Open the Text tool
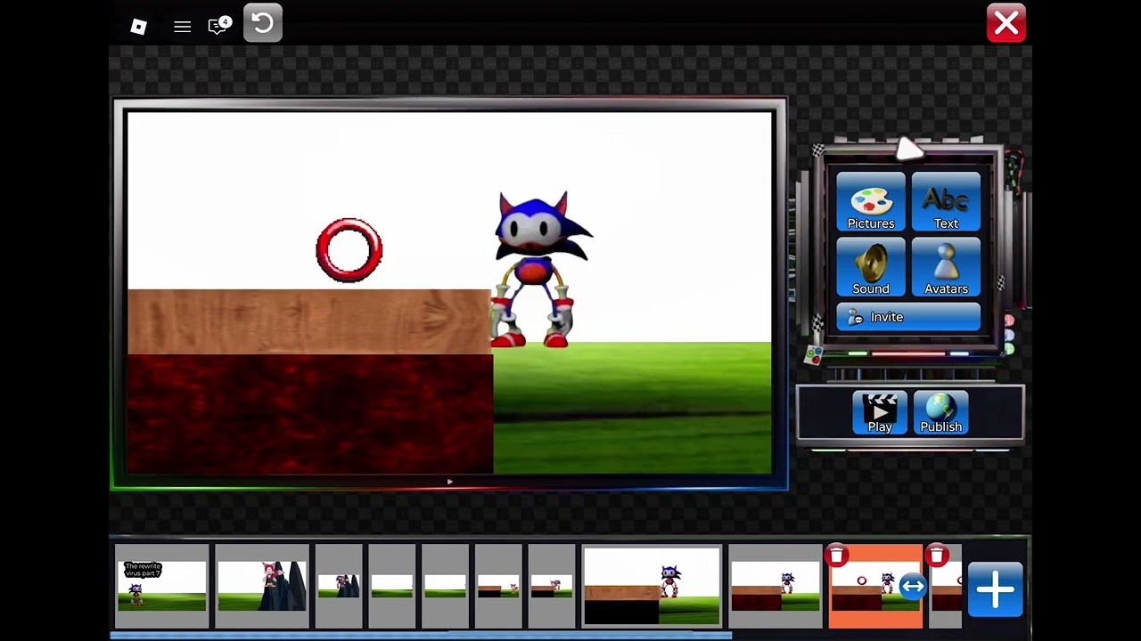The width and height of the screenshot is (1141, 641). pos(946,202)
